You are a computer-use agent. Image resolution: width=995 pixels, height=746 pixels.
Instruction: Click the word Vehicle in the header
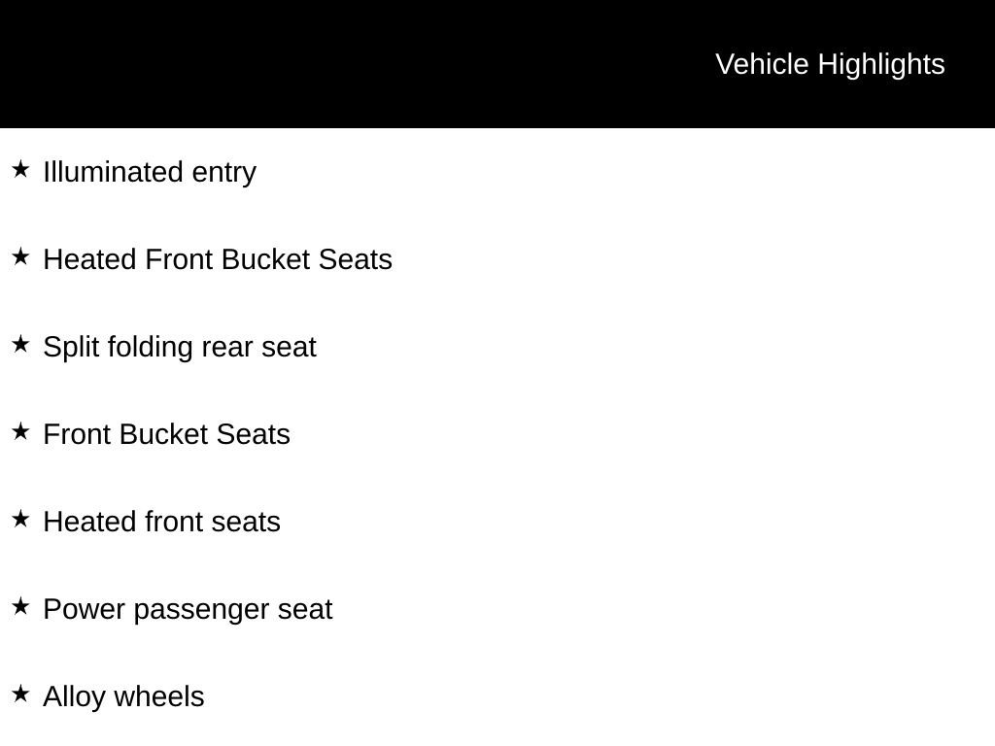(762, 64)
